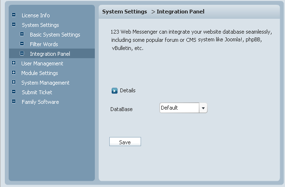
Task: Select Basic System Settings menu entry
Action: point(55,35)
